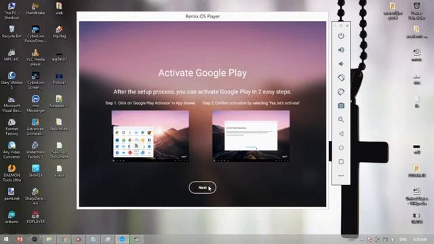The height and width of the screenshot is (244, 434).
Task: Select the Mp3tag desktop icon
Action: 59,32
